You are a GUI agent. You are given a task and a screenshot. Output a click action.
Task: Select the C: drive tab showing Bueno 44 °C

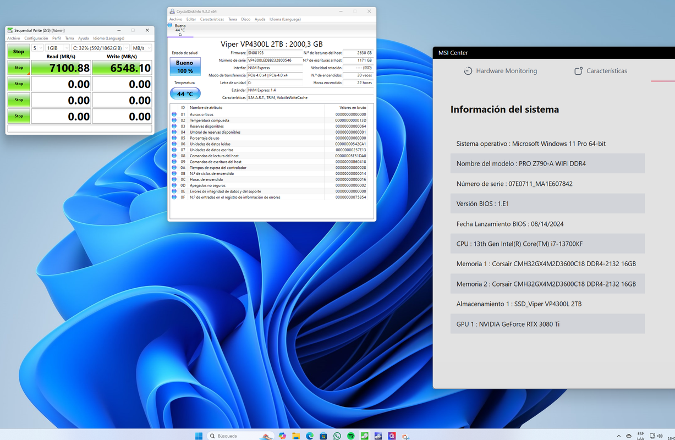click(x=180, y=30)
